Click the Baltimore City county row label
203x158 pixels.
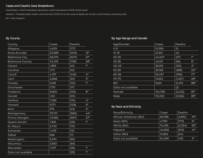pos(17,57)
